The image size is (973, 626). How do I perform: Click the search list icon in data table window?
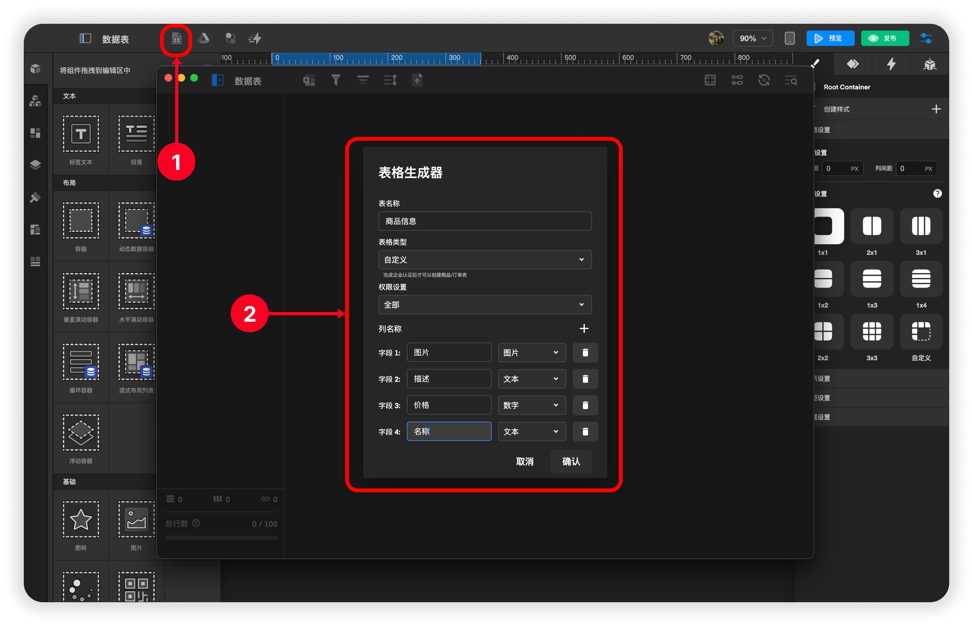pos(790,80)
